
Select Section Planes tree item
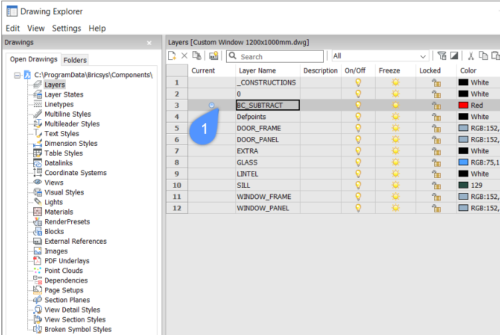[65, 300]
